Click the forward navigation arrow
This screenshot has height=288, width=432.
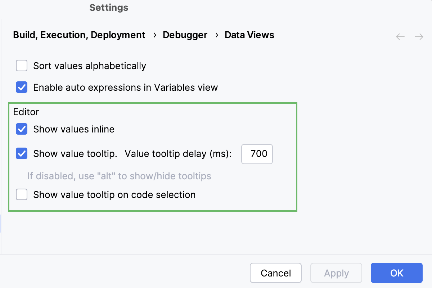click(419, 36)
